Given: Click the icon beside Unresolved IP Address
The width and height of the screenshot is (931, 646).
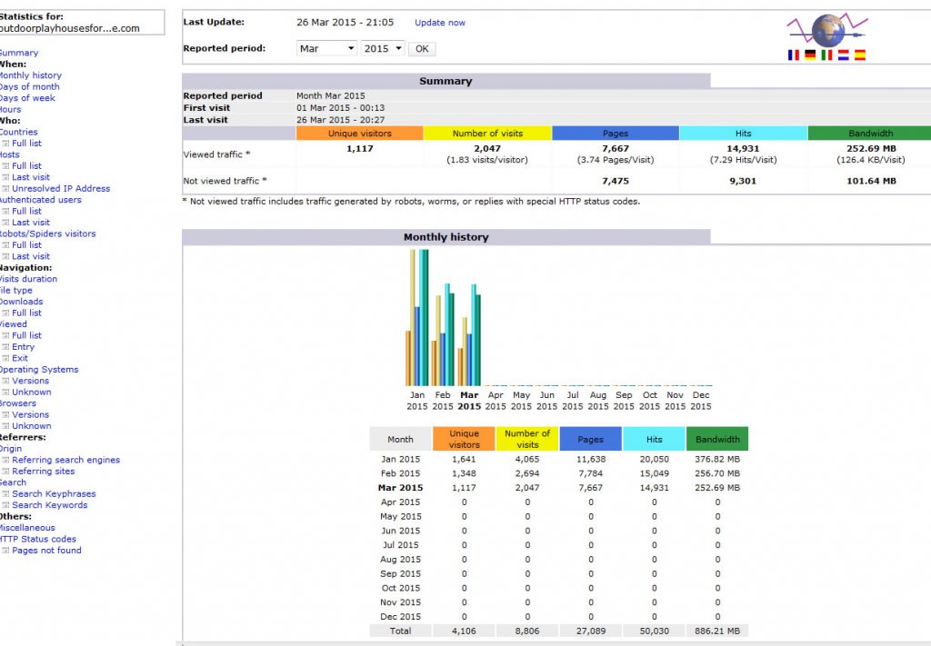Looking at the screenshot, I should coord(5,189).
